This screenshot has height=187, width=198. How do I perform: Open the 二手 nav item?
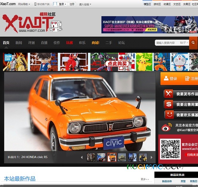pos(109,43)
